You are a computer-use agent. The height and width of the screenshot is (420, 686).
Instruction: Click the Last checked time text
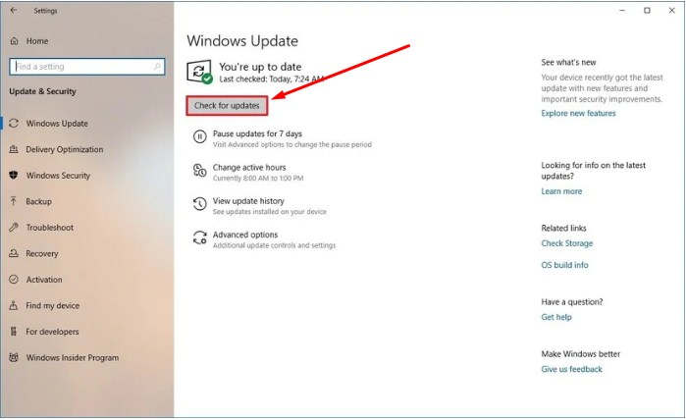coord(271,79)
